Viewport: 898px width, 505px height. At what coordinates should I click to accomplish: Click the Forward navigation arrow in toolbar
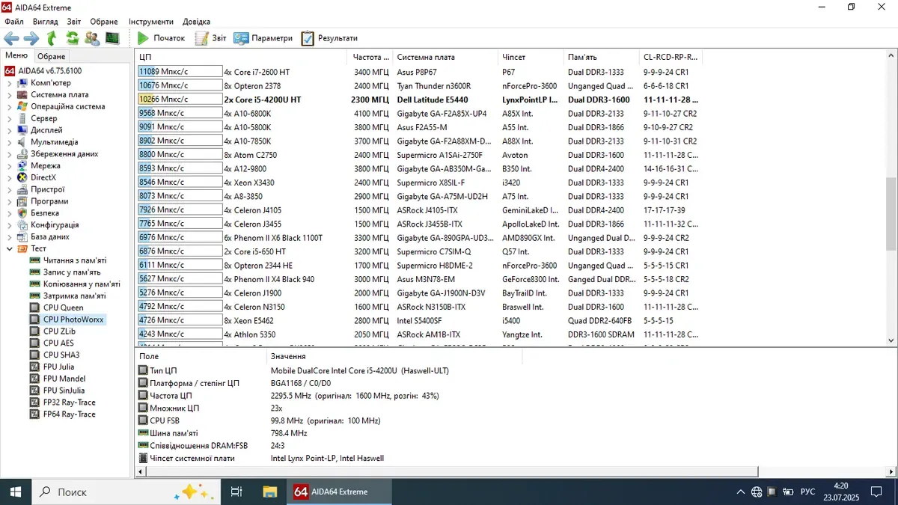point(31,38)
